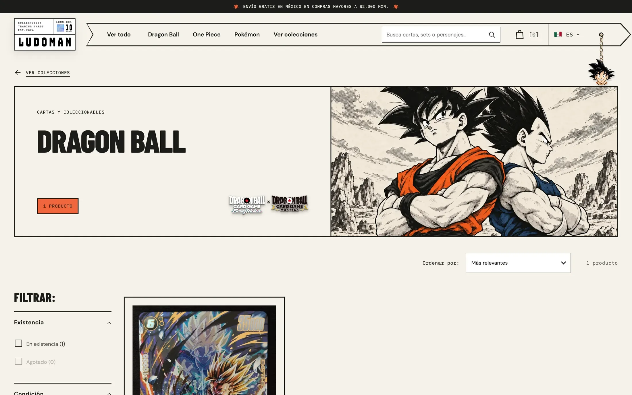This screenshot has height=395, width=632.
Task: Open the Dragon Ball card product thumbnail
Action: pos(204,350)
